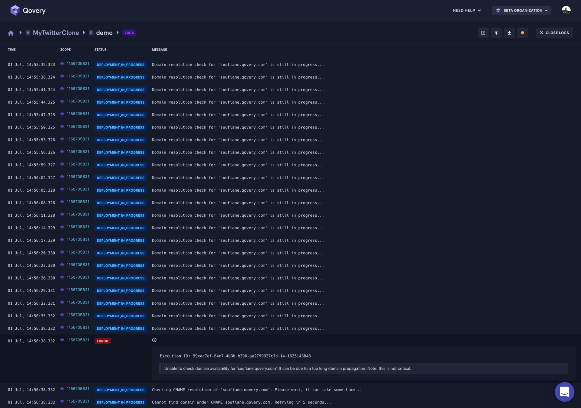The width and height of the screenshot is (581, 408).
Task: Click the 14:56:02.327 DEPLOYMENT_IN_PROGRESS badge
Action: (120, 178)
